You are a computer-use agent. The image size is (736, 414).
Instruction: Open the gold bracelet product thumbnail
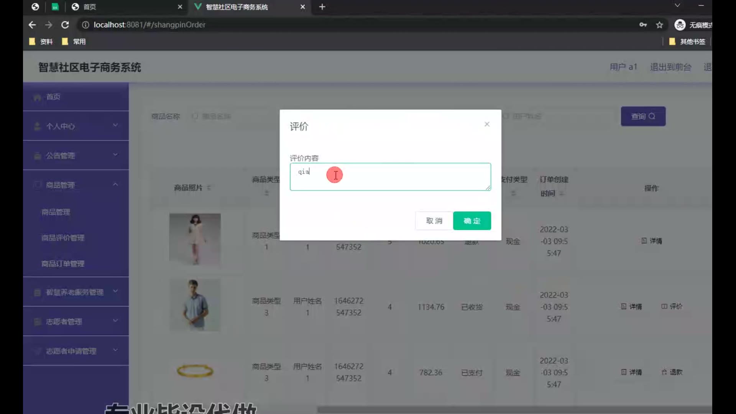click(195, 371)
